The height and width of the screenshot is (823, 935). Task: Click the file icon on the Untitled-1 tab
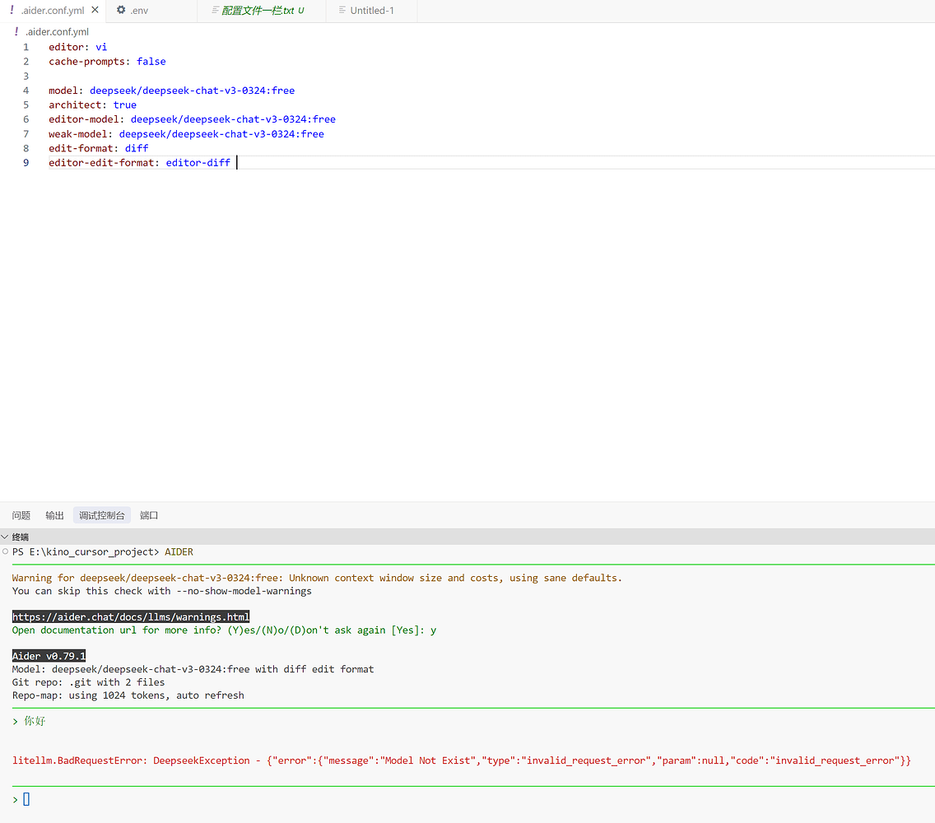pos(342,10)
